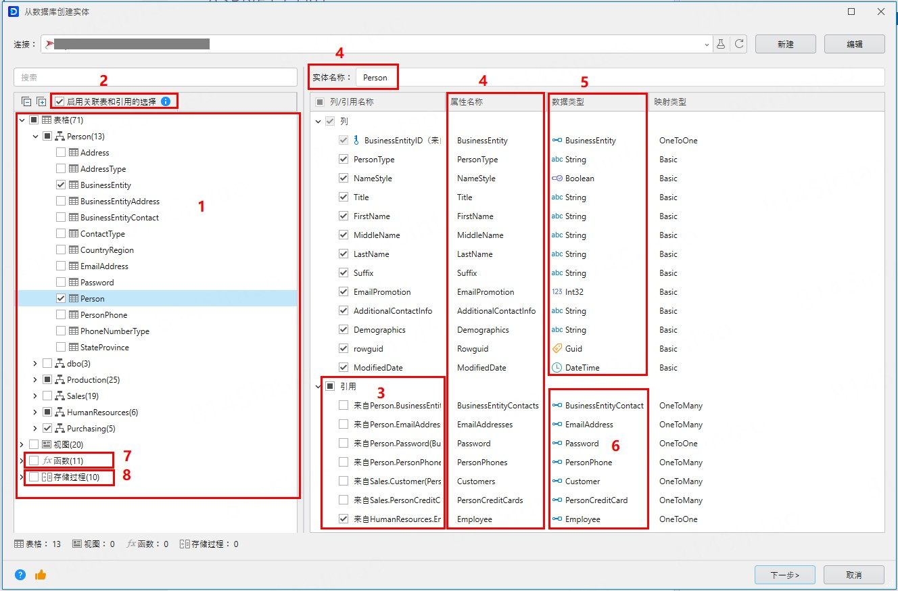Screen dimensions: 898x591
Task: Uncheck the MiddleName column checkbox
Action: click(x=344, y=235)
